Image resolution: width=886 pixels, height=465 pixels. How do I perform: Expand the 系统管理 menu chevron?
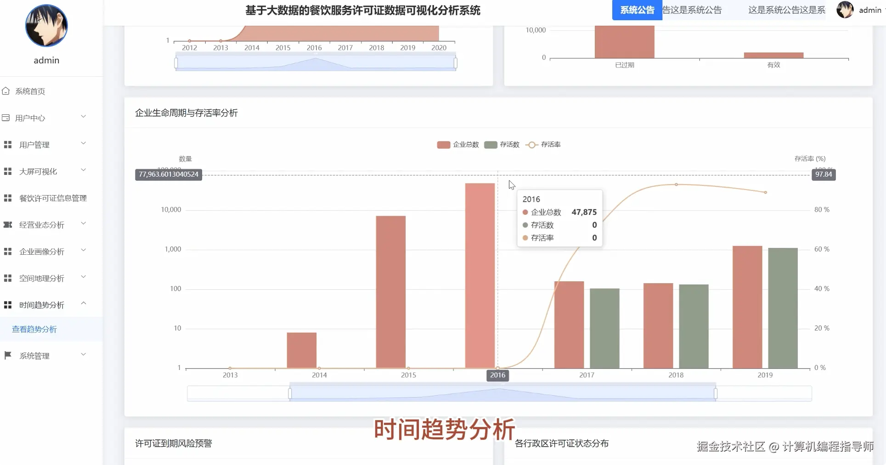click(x=84, y=354)
